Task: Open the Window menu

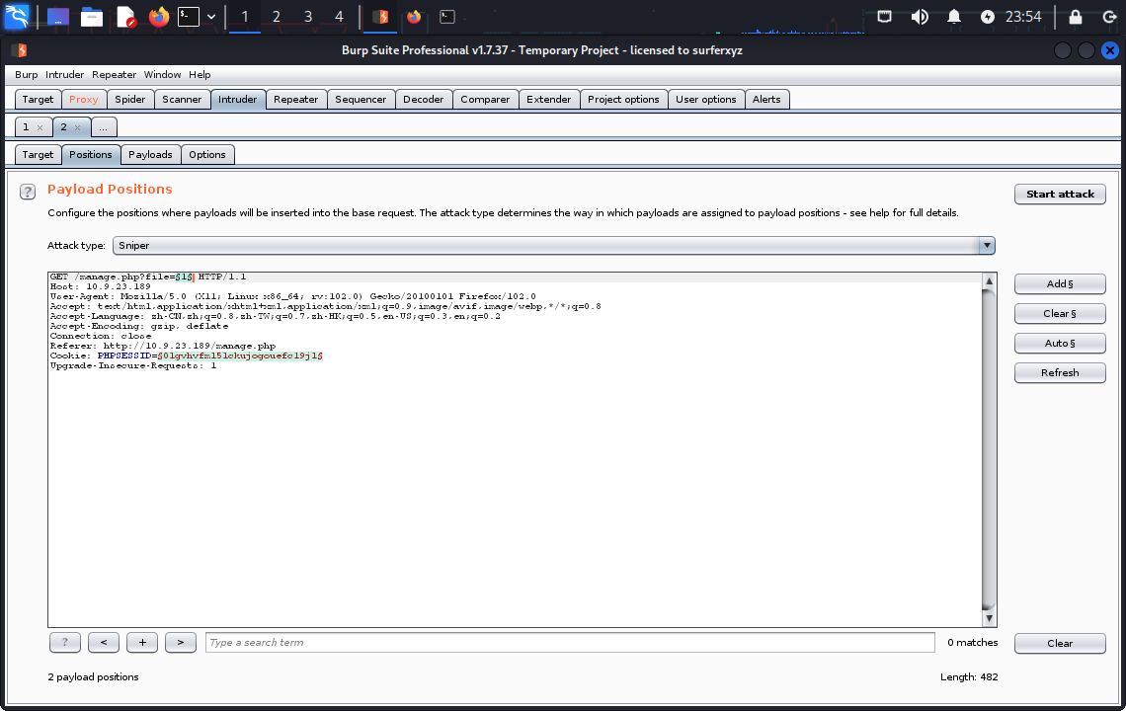Action: point(162,75)
